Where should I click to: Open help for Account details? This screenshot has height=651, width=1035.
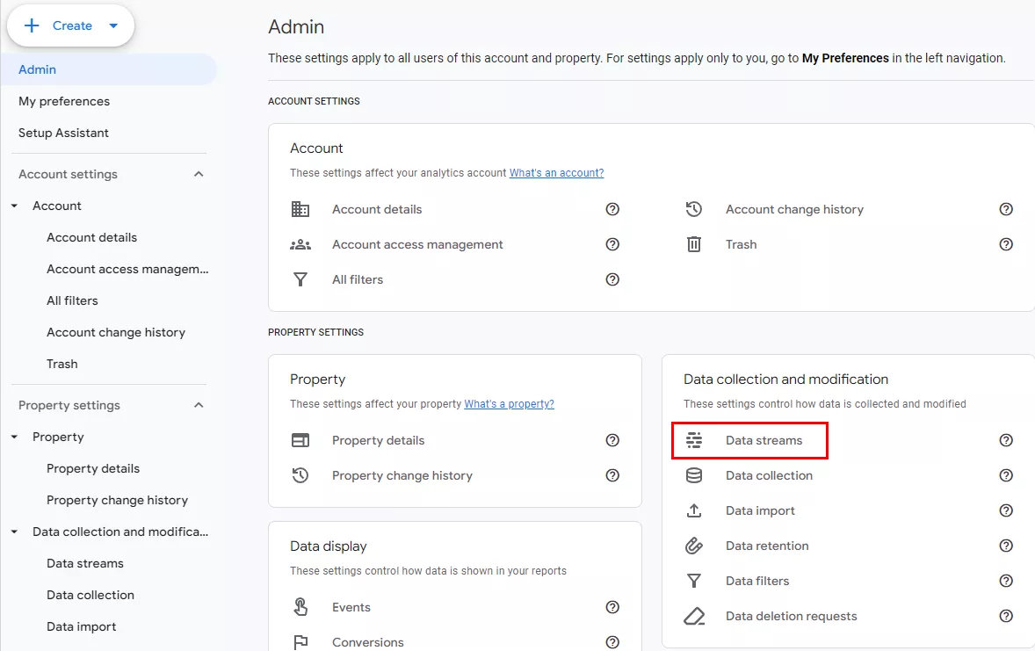(x=612, y=209)
